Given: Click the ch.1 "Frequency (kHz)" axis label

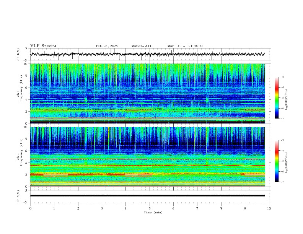Looking at the screenshot, I should 21,89.
